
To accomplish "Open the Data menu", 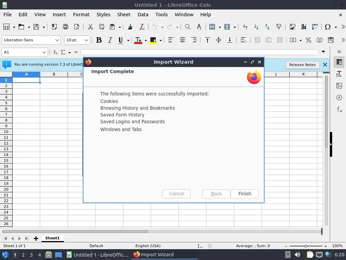I will click(143, 15).
